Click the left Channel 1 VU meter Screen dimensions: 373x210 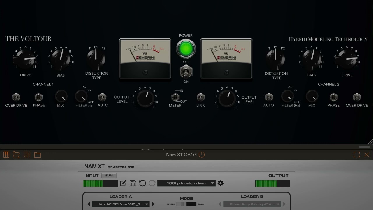tap(145, 59)
